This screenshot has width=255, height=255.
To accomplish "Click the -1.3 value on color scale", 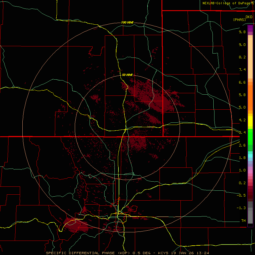I will (x=241, y=208).
